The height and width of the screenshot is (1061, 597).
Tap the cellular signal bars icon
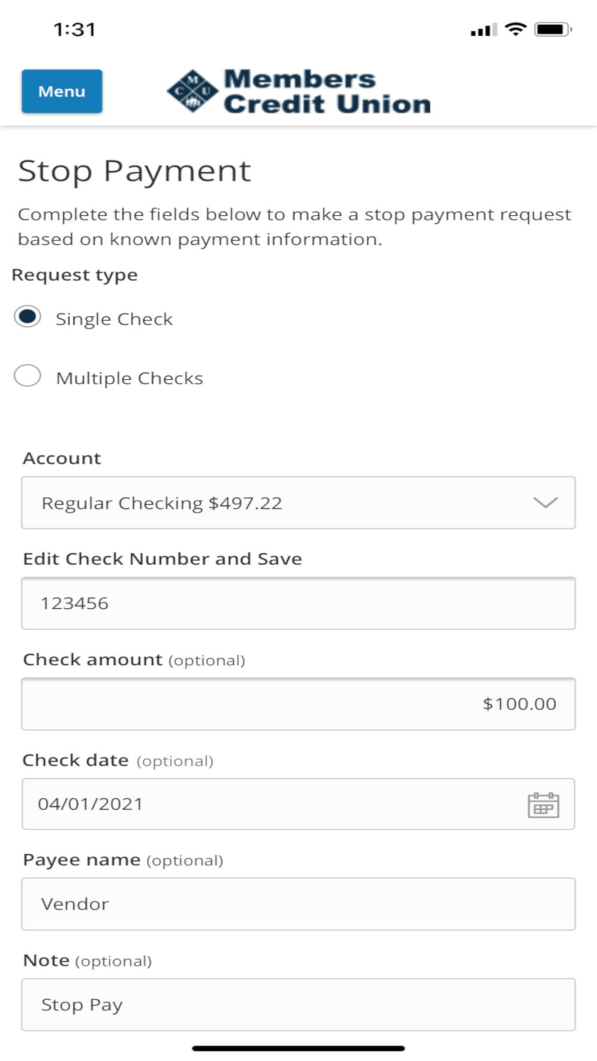click(x=484, y=29)
